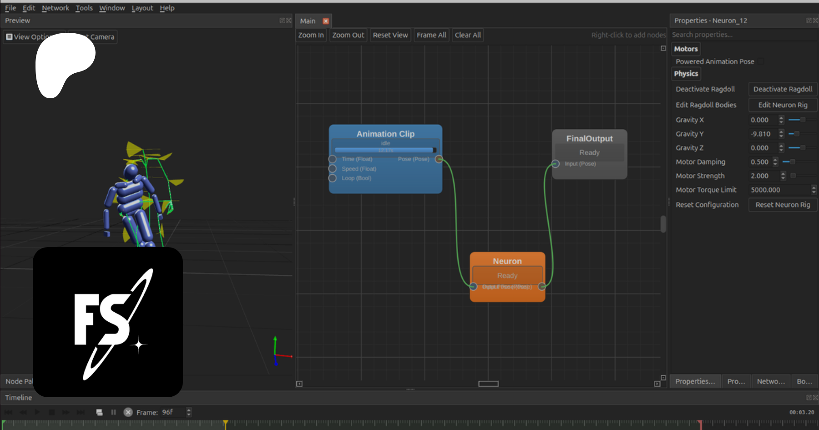
Task: Click the Time (Float) input port
Action: coord(333,159)
